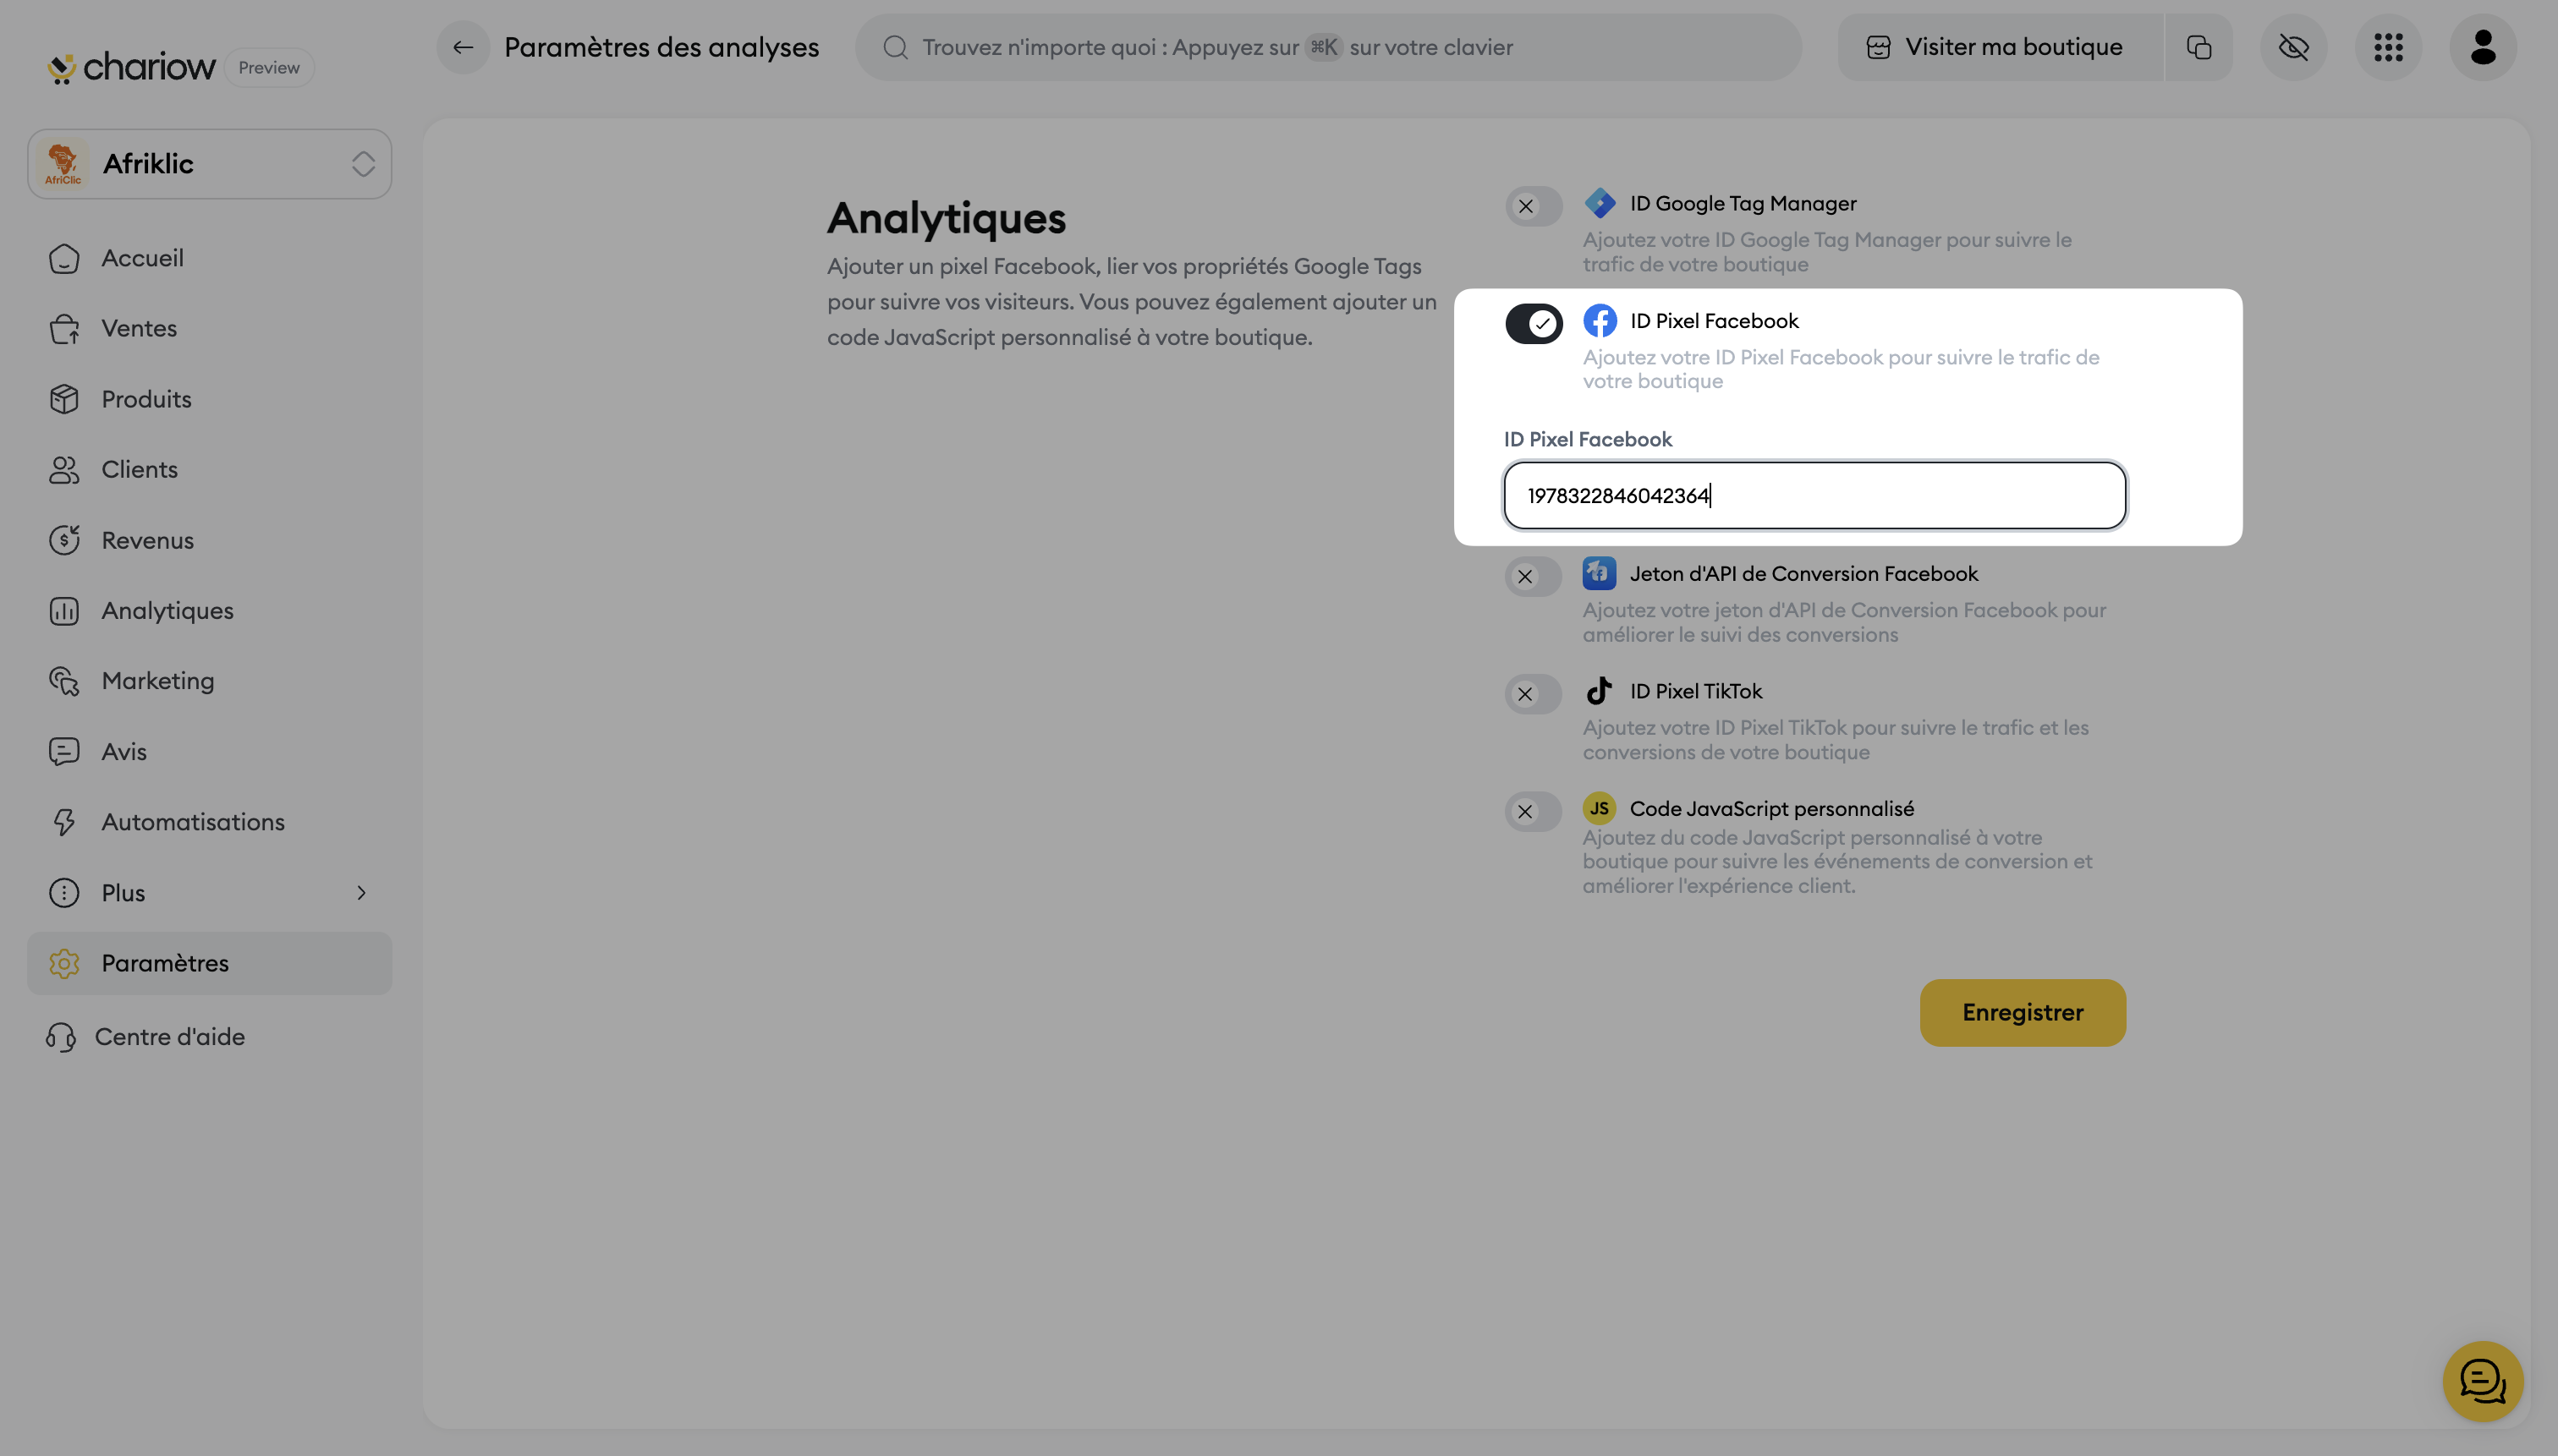This screenshot has height=1456, width=2558.
Task: Open the chat support bubble
Action: tap(2482, 1381)
